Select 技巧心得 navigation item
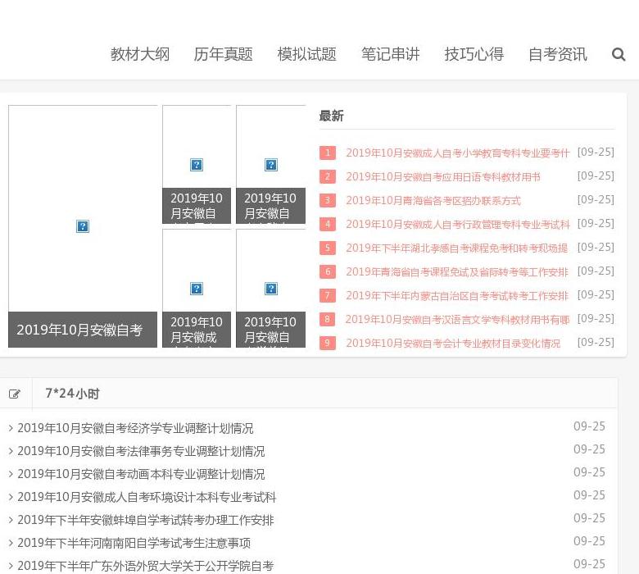 pyautogui.click(x=474, y=54)
